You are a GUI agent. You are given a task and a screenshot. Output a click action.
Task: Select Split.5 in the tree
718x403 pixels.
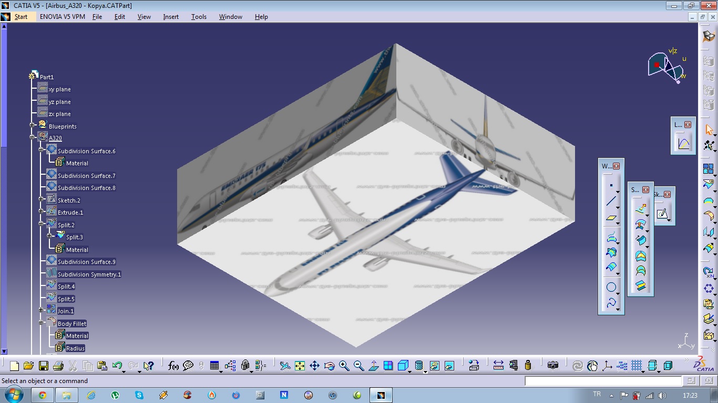pyautogui.click(x=66, y=299)
